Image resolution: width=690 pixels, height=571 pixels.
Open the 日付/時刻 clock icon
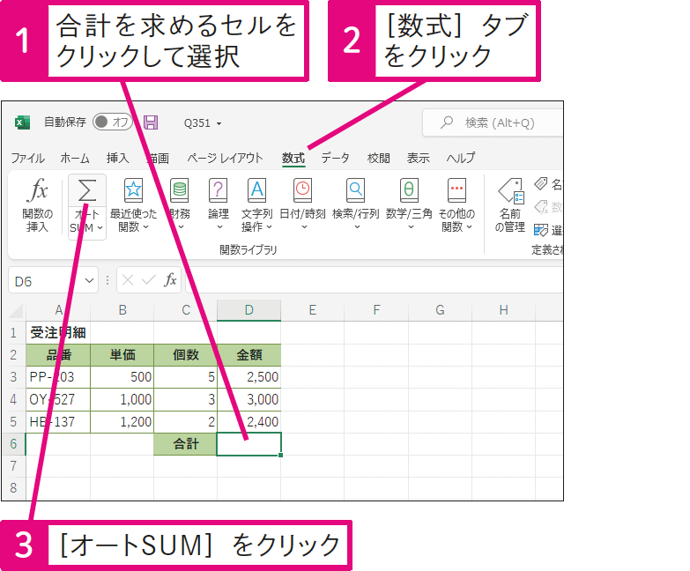point(302,189)
